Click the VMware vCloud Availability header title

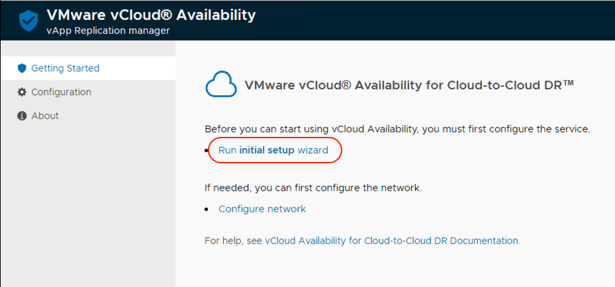(151, 15)
